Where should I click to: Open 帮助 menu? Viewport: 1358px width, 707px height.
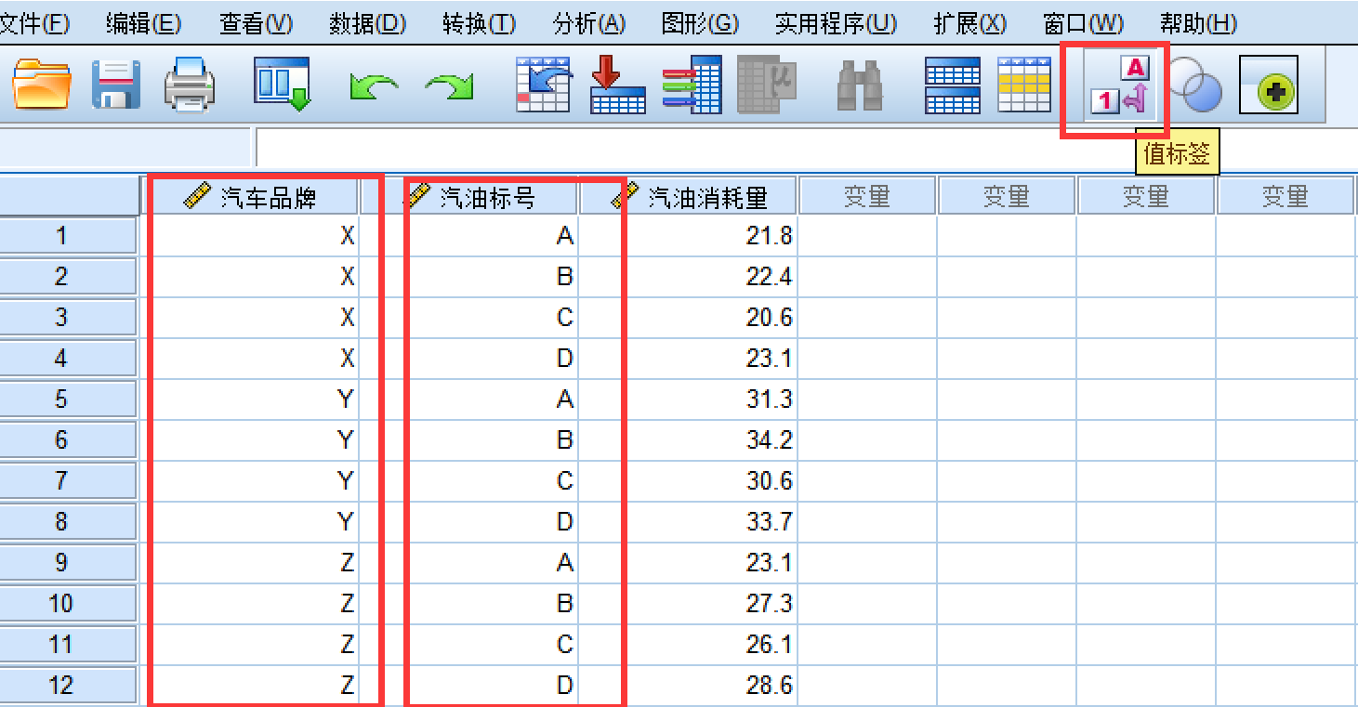[1198, 24]
